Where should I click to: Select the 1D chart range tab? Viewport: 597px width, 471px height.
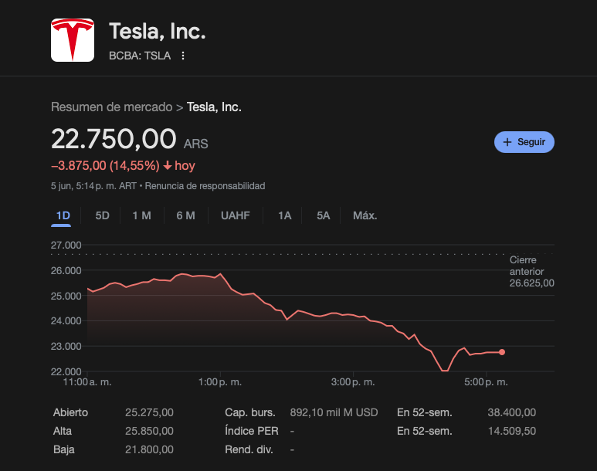63,215
